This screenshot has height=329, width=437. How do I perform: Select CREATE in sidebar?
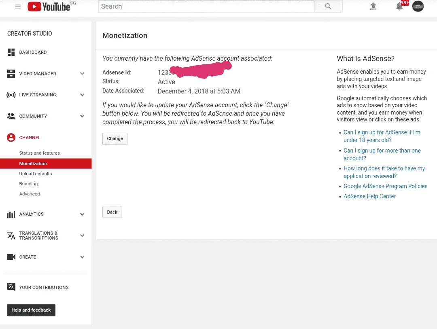coord(28,257)
